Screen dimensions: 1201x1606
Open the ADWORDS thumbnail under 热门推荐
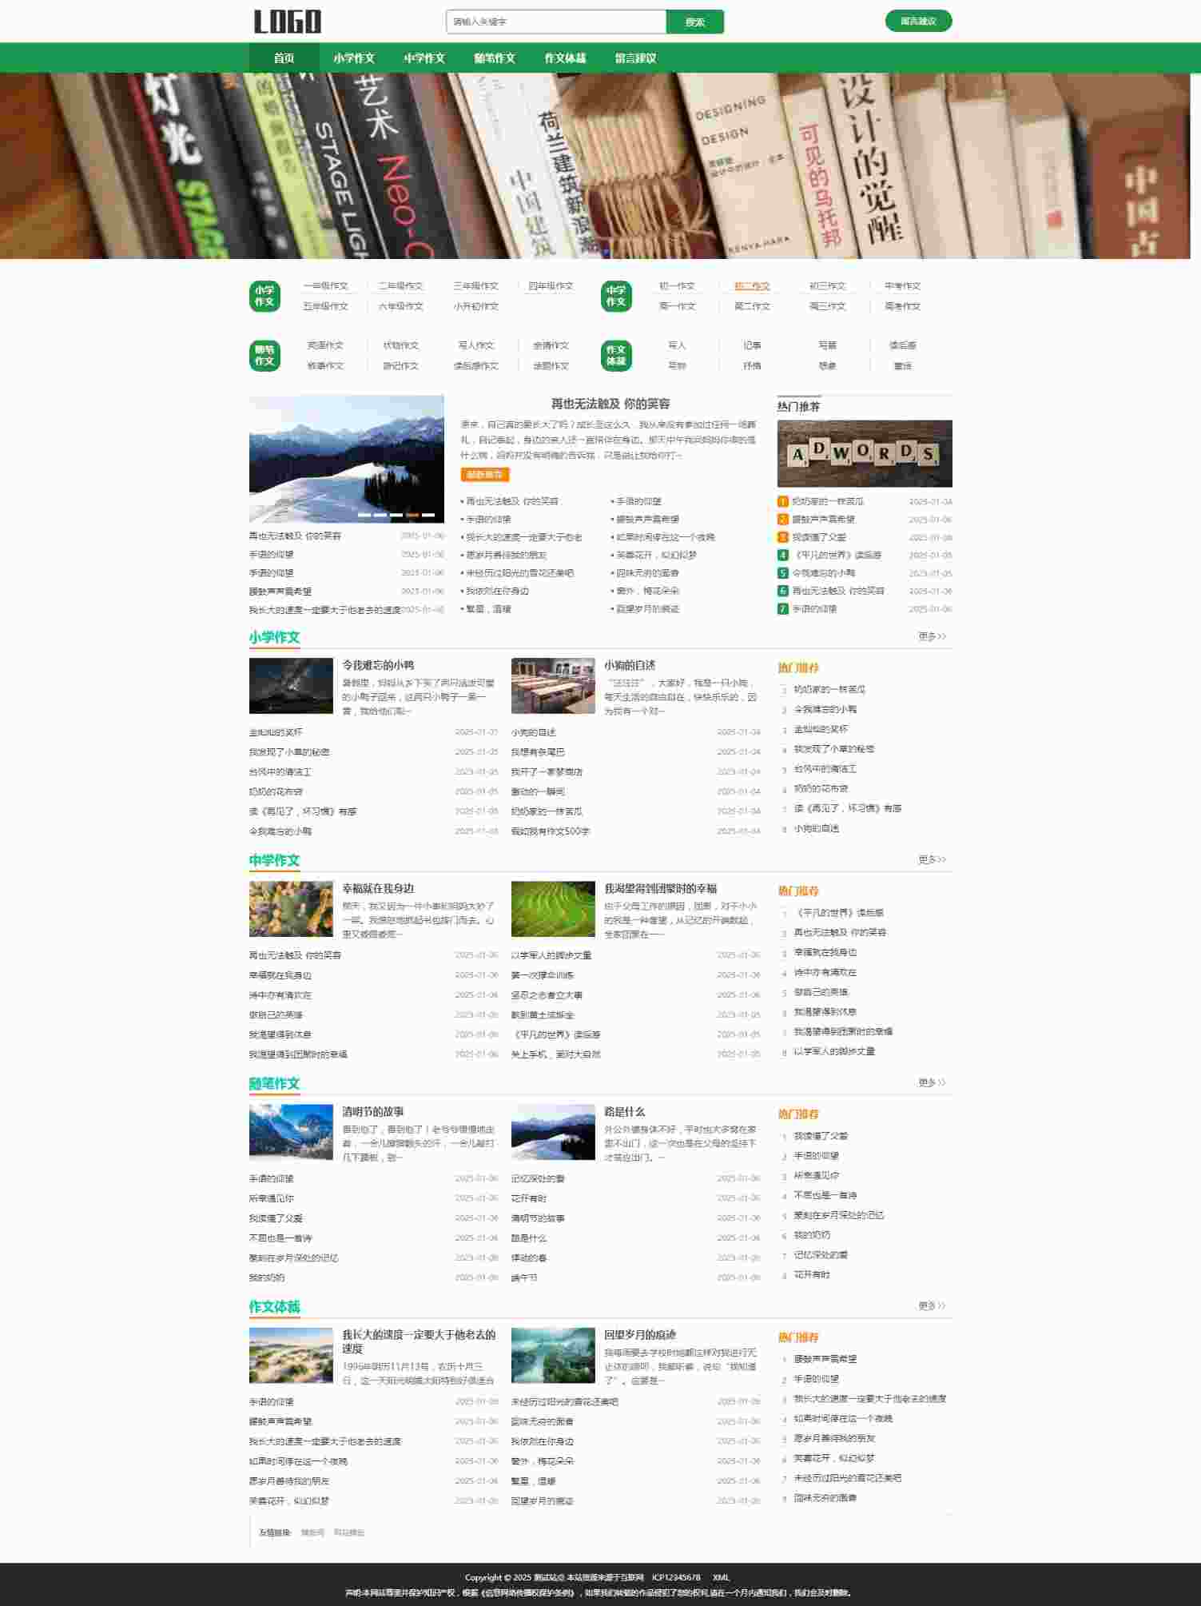865,453
